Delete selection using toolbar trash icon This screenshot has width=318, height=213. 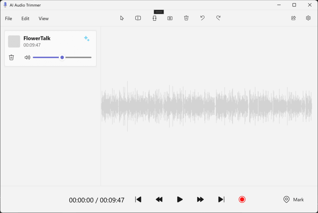[x=186, y=18]
